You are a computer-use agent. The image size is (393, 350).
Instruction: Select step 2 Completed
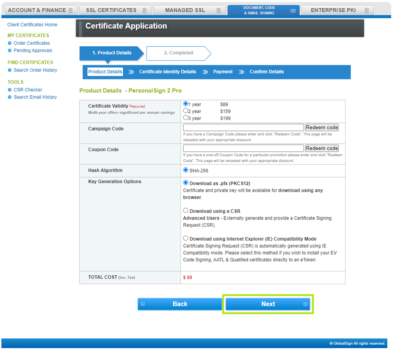pyautogui.click(x=179, y=53)
